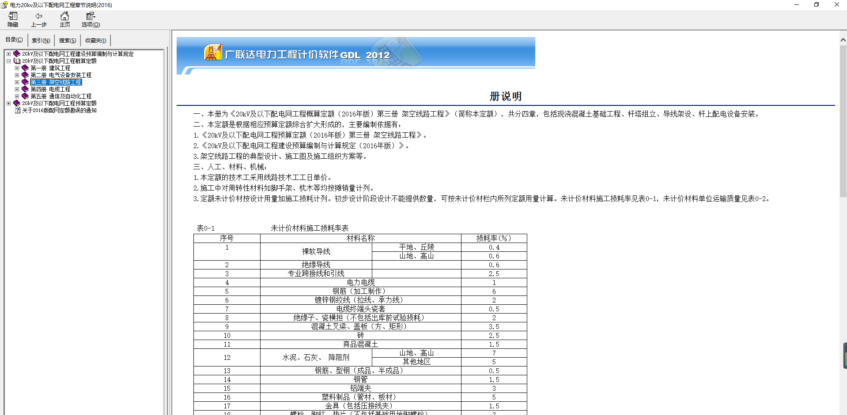Expand 第五册 通信及自动化工程 node
Image resolution: width=847 pixels, height=415 pixels.
tap(17, 96)
